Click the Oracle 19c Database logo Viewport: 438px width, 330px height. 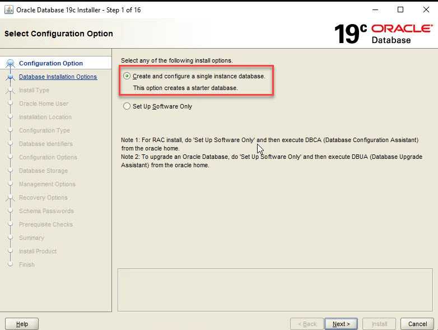(383, 34)
